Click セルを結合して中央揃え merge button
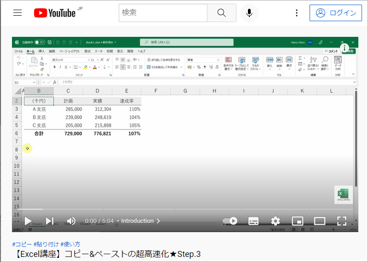The image size is (368, 262). pos(164,67)
